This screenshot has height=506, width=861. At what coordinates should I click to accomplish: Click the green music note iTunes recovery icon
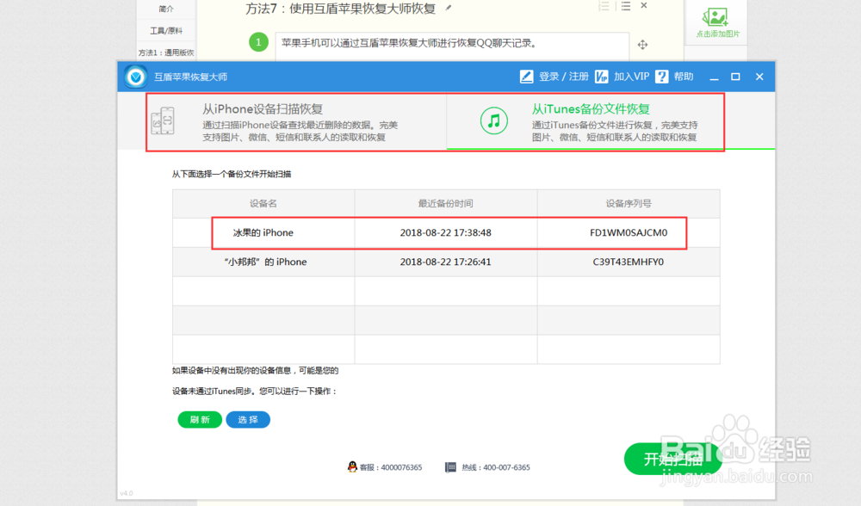tap(493, 120)
